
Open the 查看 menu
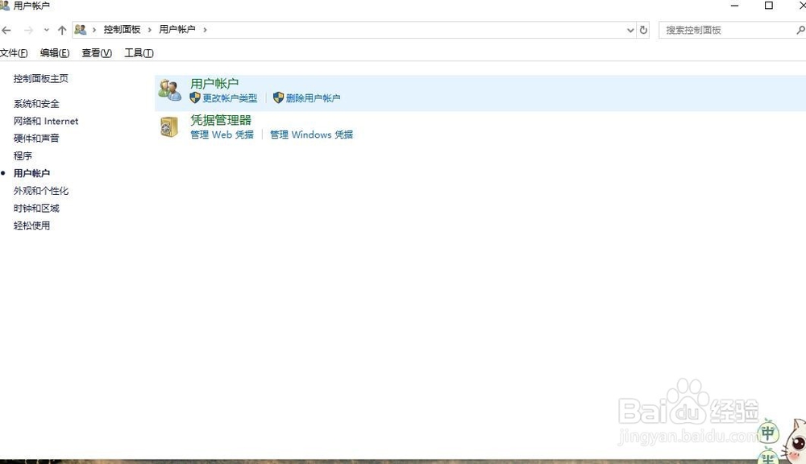pos(96,52)
